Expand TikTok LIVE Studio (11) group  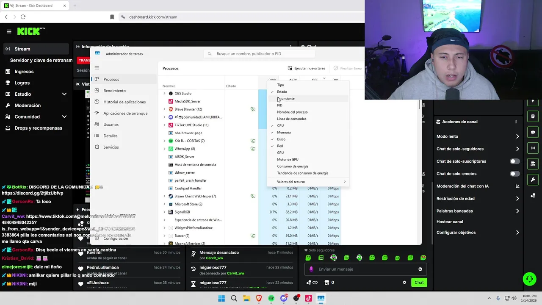164,125
